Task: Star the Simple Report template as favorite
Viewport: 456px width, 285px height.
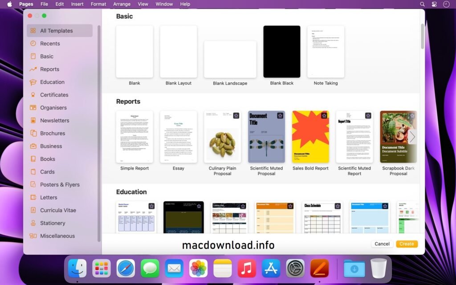Action: 147,115
